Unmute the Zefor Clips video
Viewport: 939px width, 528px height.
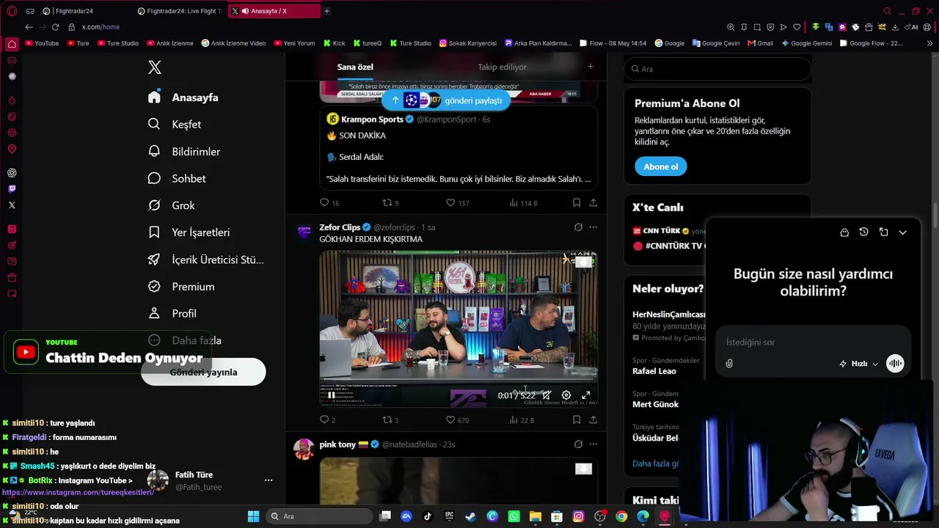pos(547,395)
